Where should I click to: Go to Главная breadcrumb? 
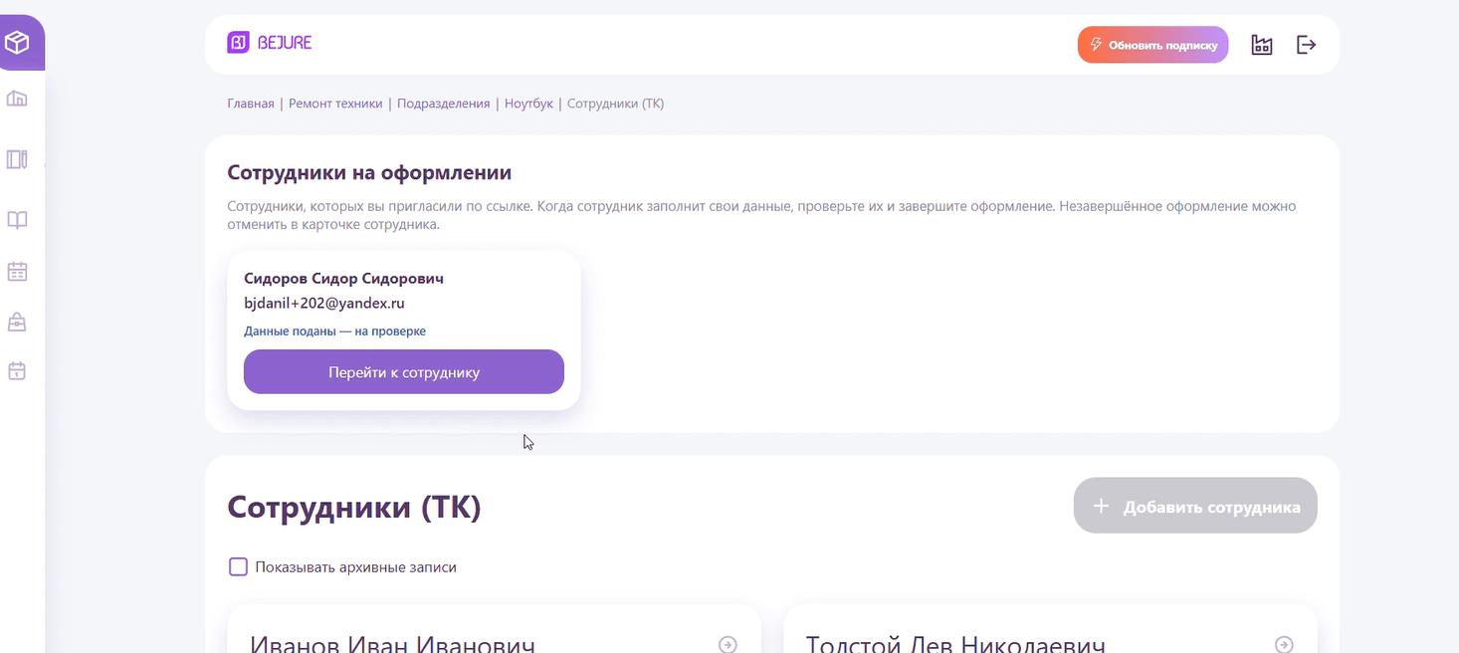click(251, 104)
